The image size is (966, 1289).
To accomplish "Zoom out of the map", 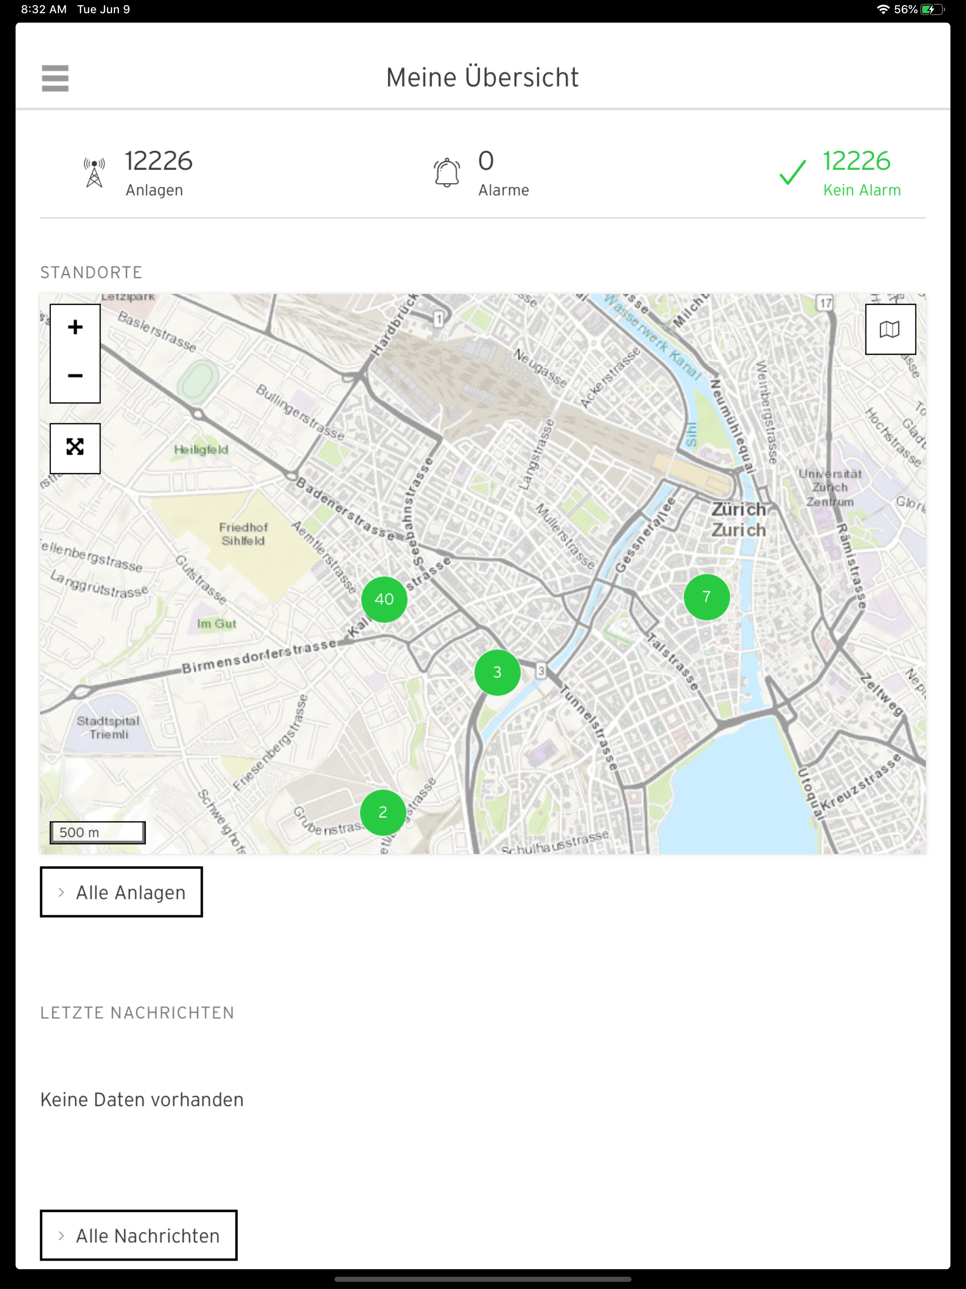I will click(x=75, y=377).
